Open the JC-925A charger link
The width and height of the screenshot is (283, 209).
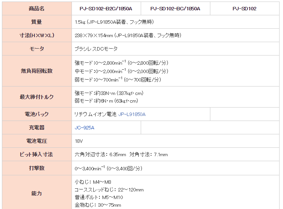point(85,128)
